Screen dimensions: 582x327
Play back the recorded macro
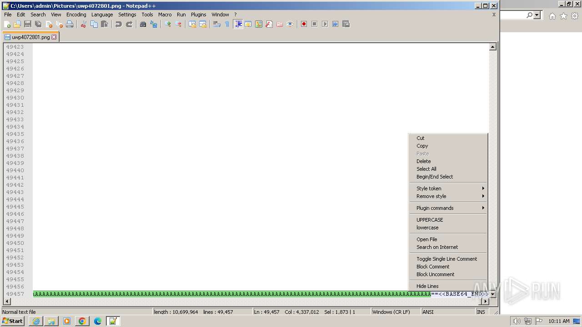pyautogui.click(x=325, y=24)
